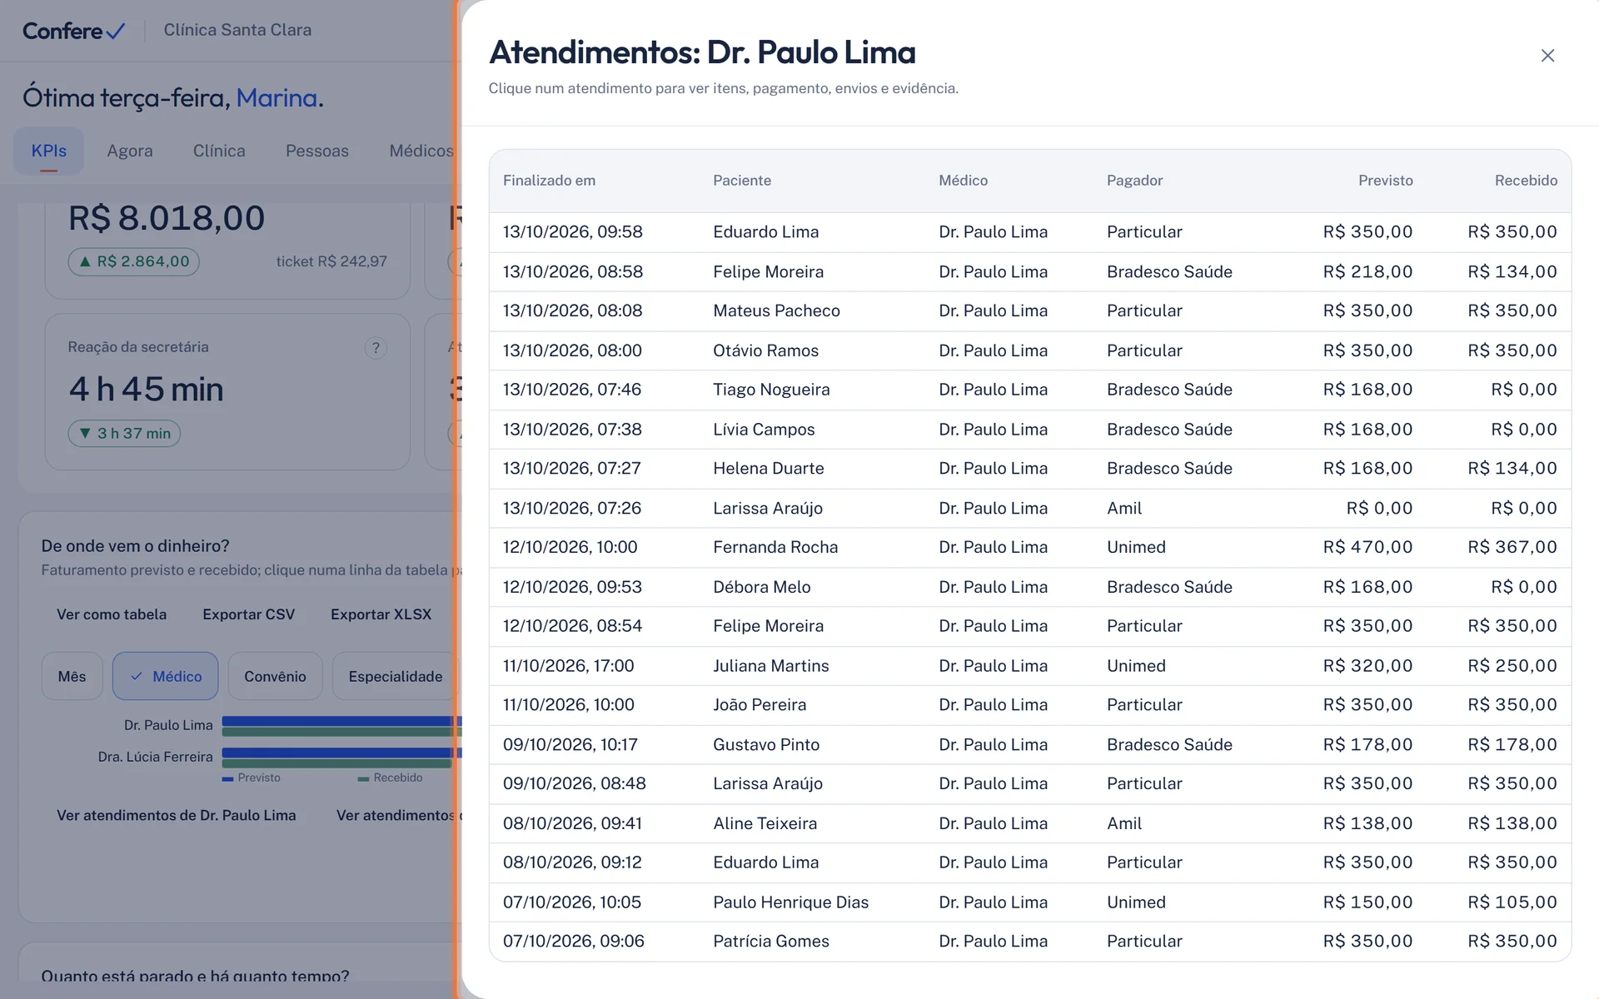1599x999 pixels.
Task: Open Mateus Pacheco's atendimento row
Action: point(1030,311)
